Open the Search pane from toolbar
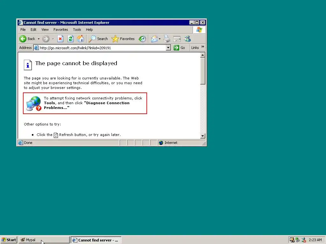The image size is (326, 244). tap(98, 39)
